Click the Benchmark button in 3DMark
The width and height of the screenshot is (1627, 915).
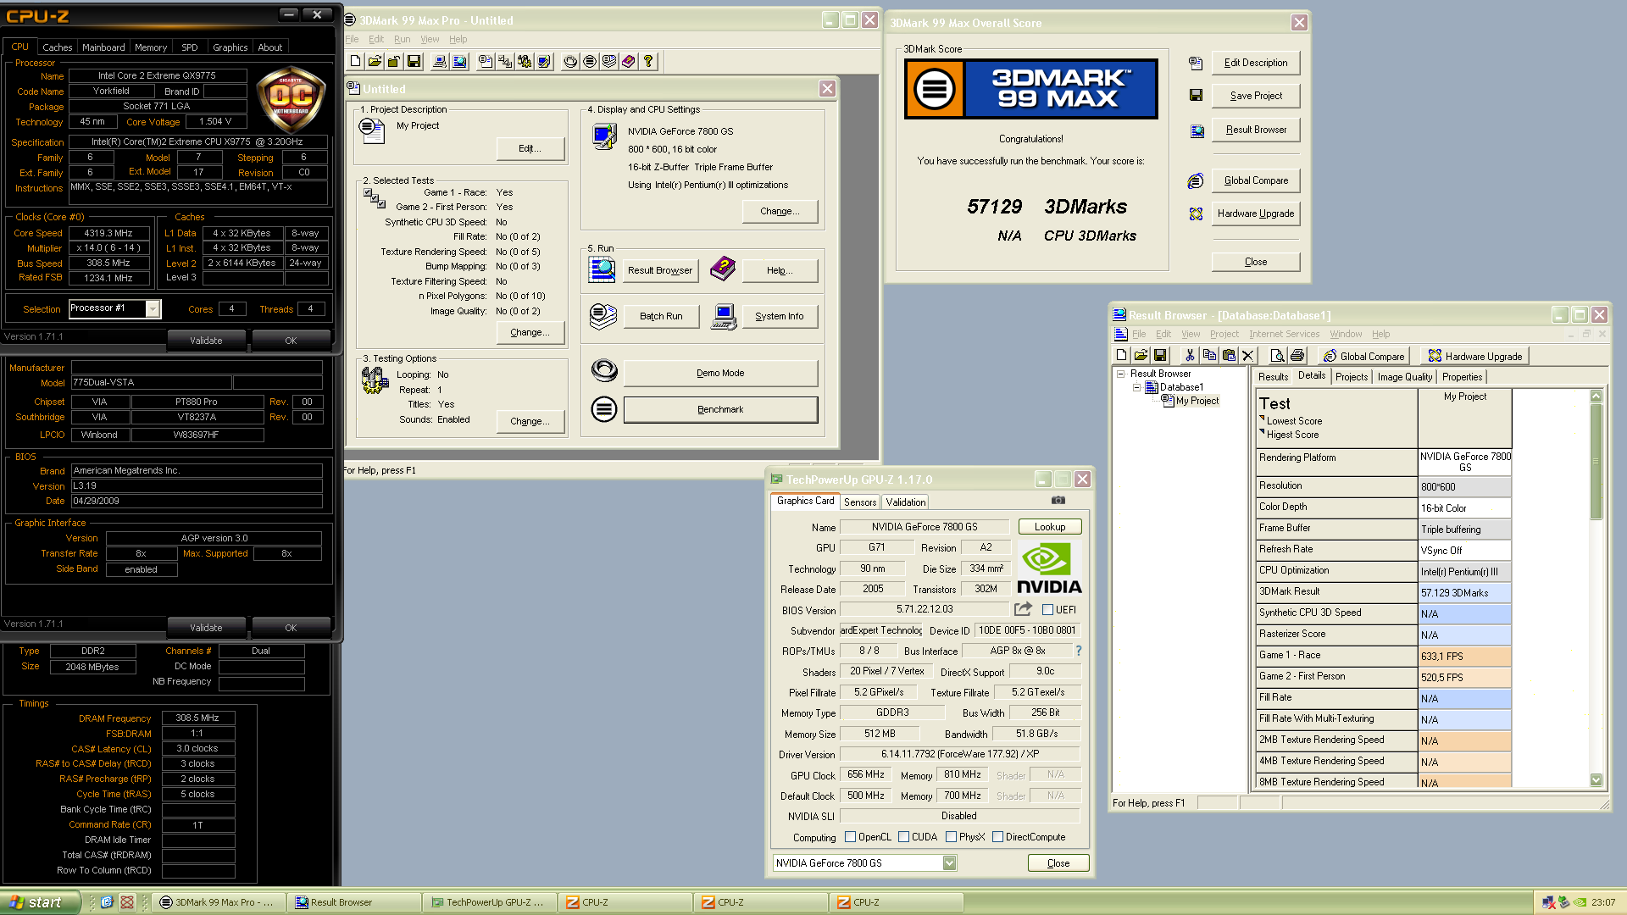(x=720, y=409)
